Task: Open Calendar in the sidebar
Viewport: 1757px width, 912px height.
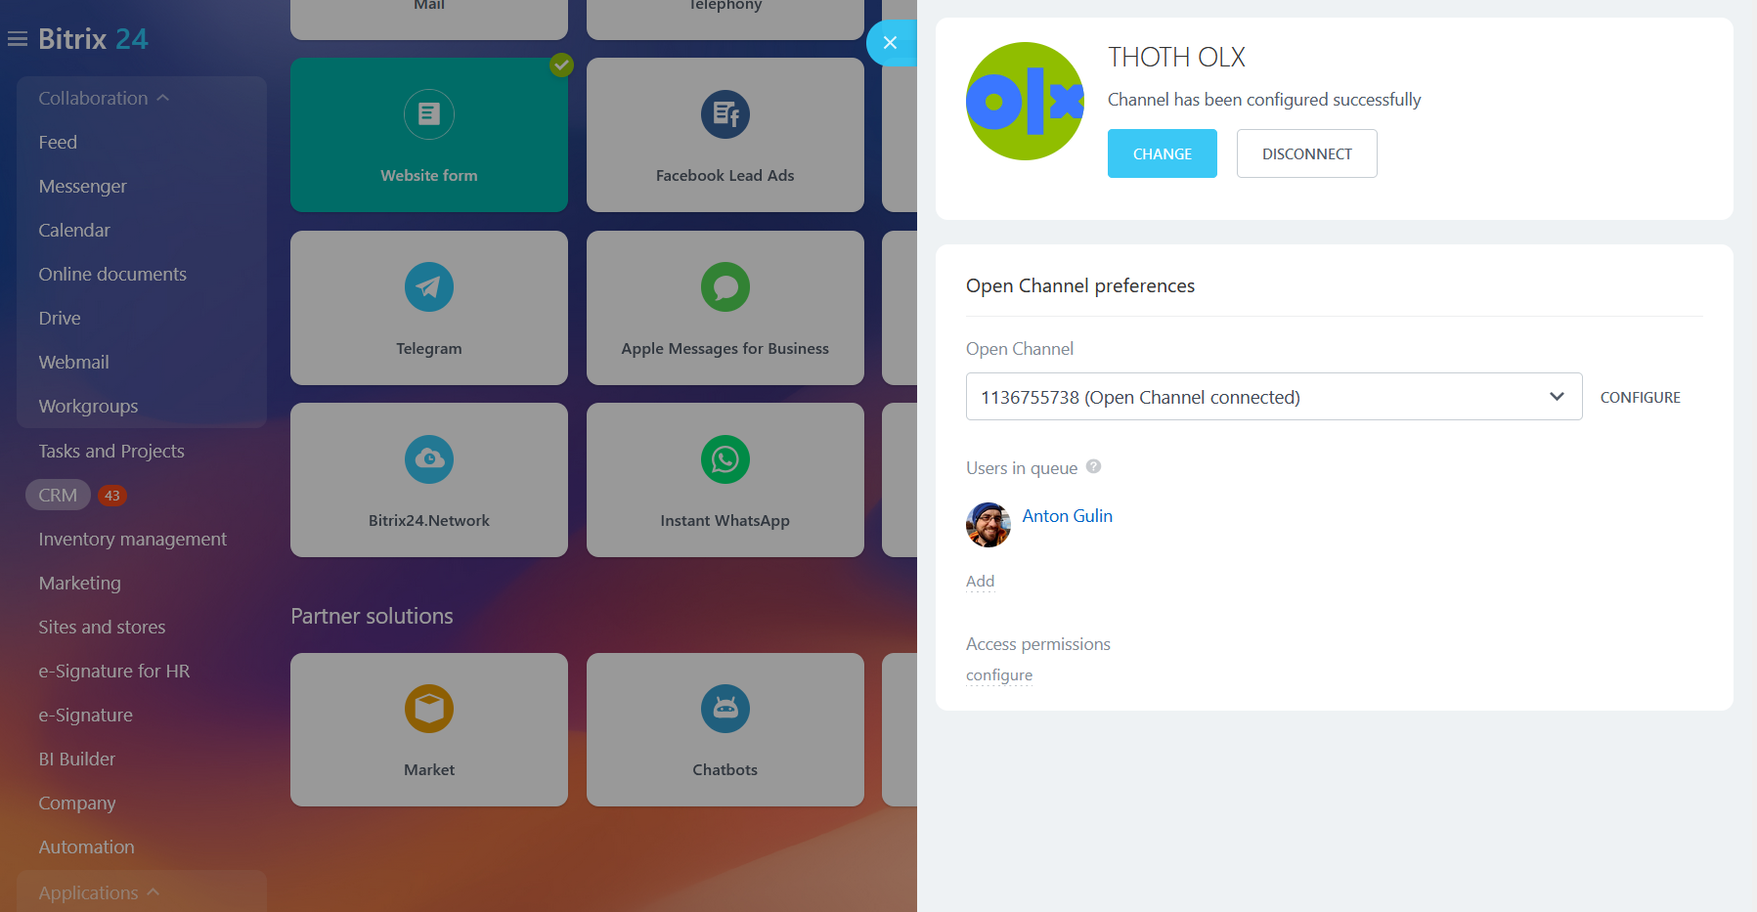Action: [x=74, y=231]
